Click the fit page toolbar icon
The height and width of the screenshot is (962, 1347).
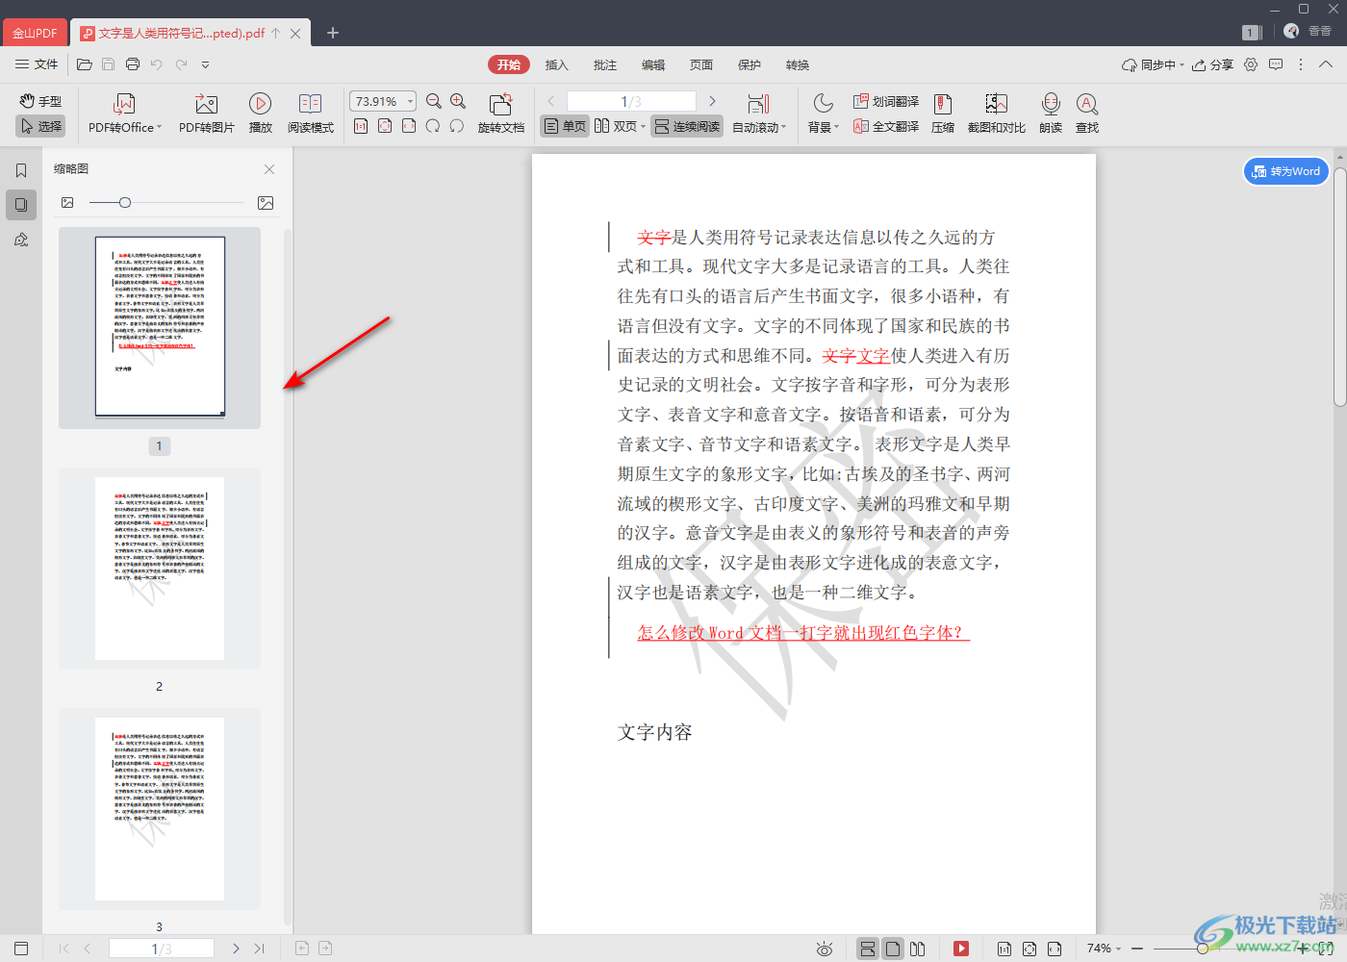tap(385, 126)
